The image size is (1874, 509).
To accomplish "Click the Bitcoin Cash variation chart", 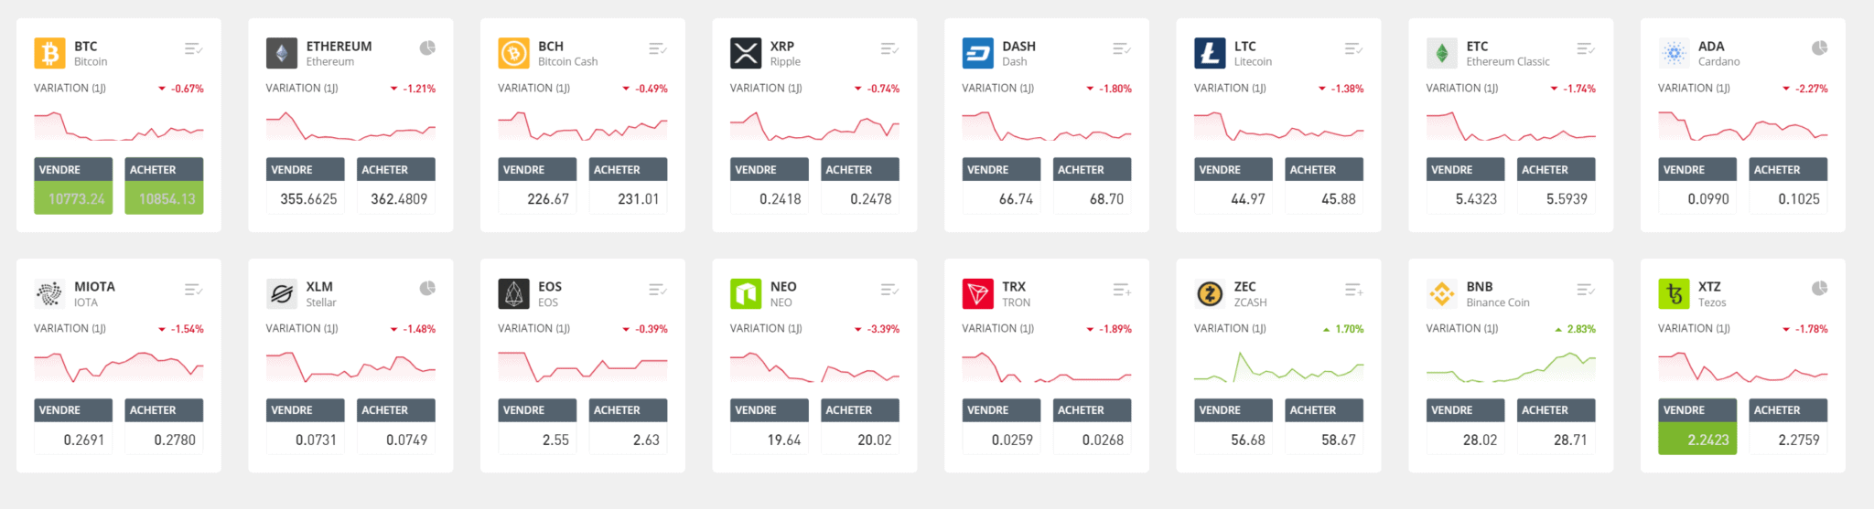I will point(582,127).
